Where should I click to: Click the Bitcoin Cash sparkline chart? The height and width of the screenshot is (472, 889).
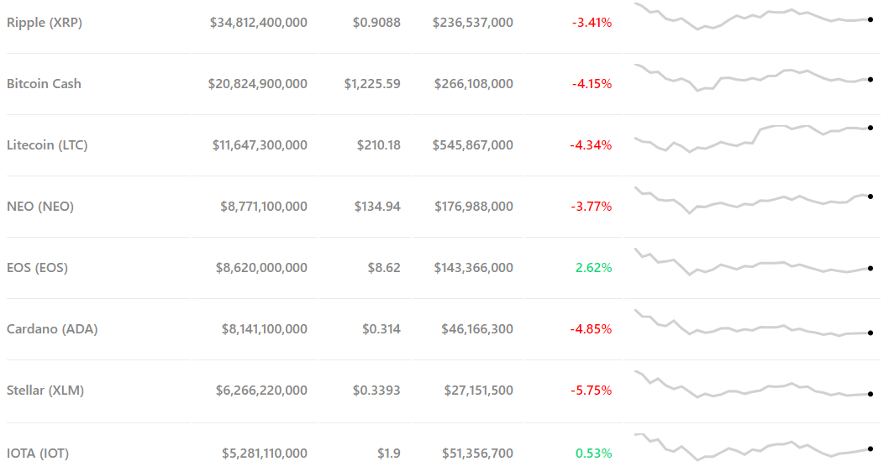pyautogui.click(x=753, y=78)
